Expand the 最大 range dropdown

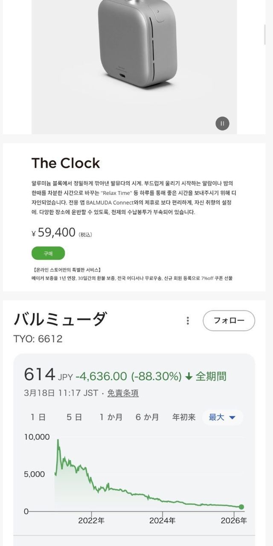(222, 417)
